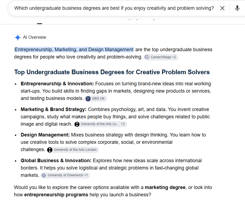Screen dimensions: 245x202
Task: Click University of the Arts London logo under Design Management
Action: [x=50, y=150]
